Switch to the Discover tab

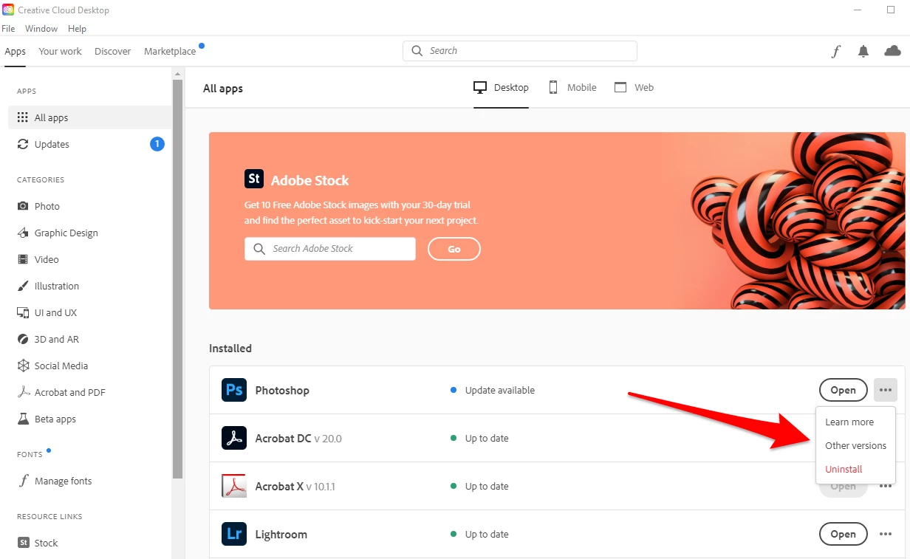(x=112, y=52)
